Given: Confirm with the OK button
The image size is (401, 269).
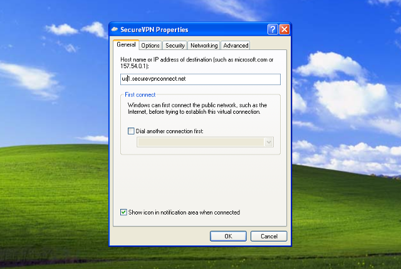Looking at the screenshot, I should click(228, 236).
